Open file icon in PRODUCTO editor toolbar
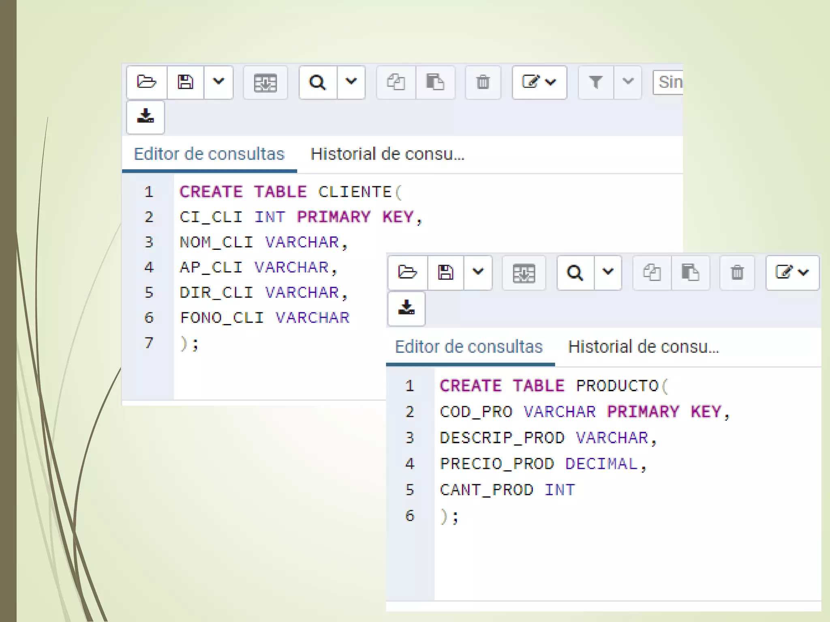Image resolution: width=830 pixels, height=622 pixels. (x=407, y=273)
